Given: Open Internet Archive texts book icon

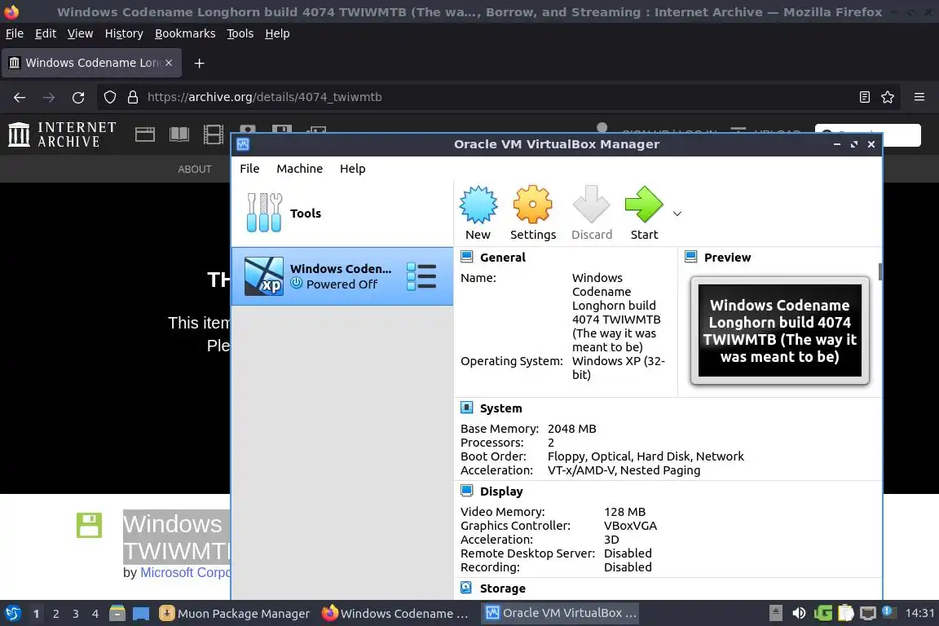Looking at the screenshot, I should click(179, 134).
